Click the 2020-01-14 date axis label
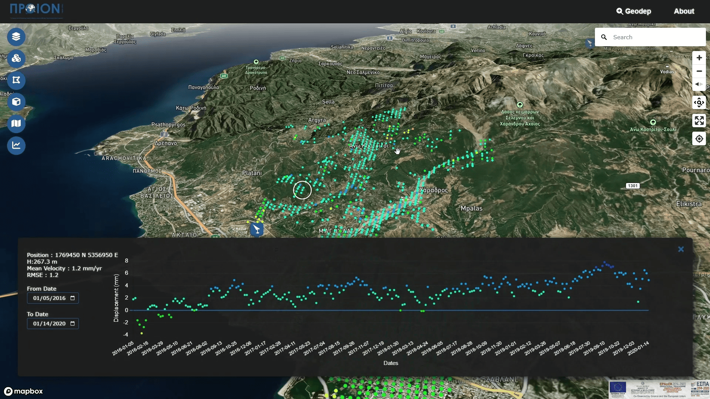This screenshot has height=399, width=710. point(639,348)
